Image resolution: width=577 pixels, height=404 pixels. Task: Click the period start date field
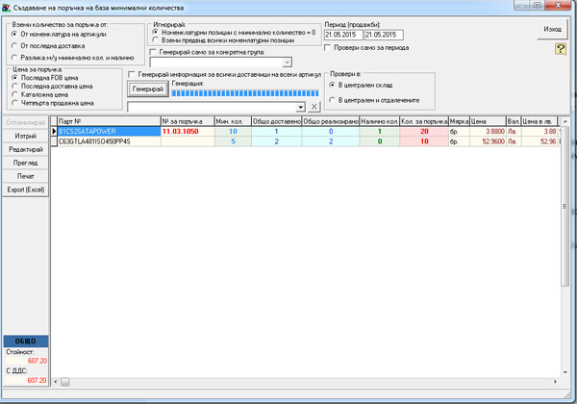pos(342,35)
